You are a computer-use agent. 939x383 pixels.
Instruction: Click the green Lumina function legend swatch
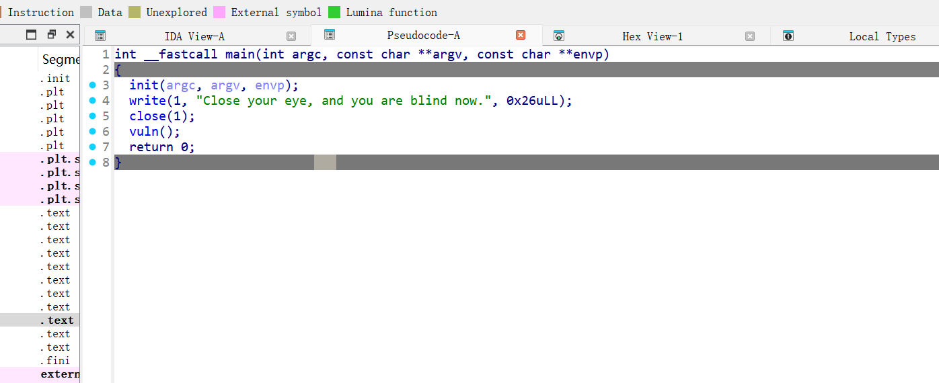tap(334, 12)
